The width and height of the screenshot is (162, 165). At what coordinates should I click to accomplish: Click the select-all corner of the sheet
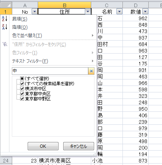tap(6, 5)
